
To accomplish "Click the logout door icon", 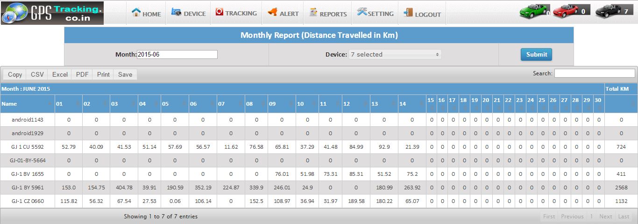I will 408,13.
